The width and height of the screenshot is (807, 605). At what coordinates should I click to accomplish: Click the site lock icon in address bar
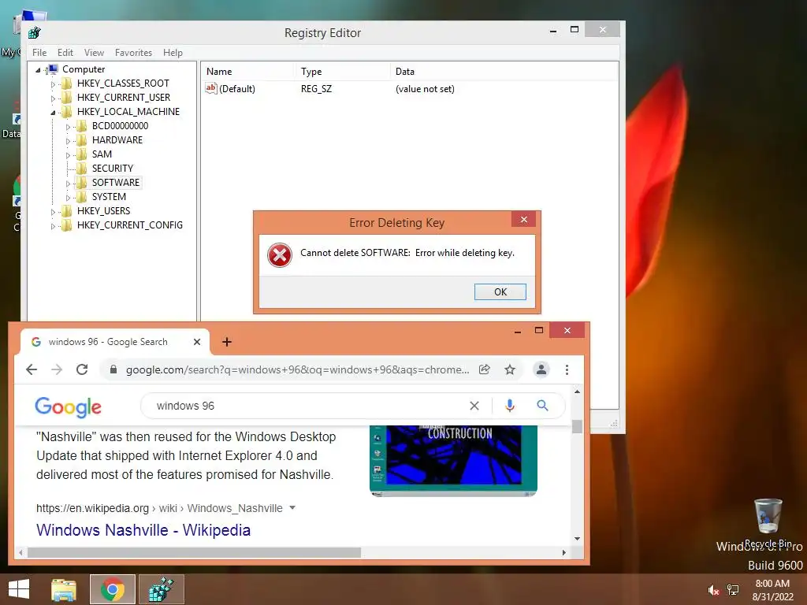113,369
